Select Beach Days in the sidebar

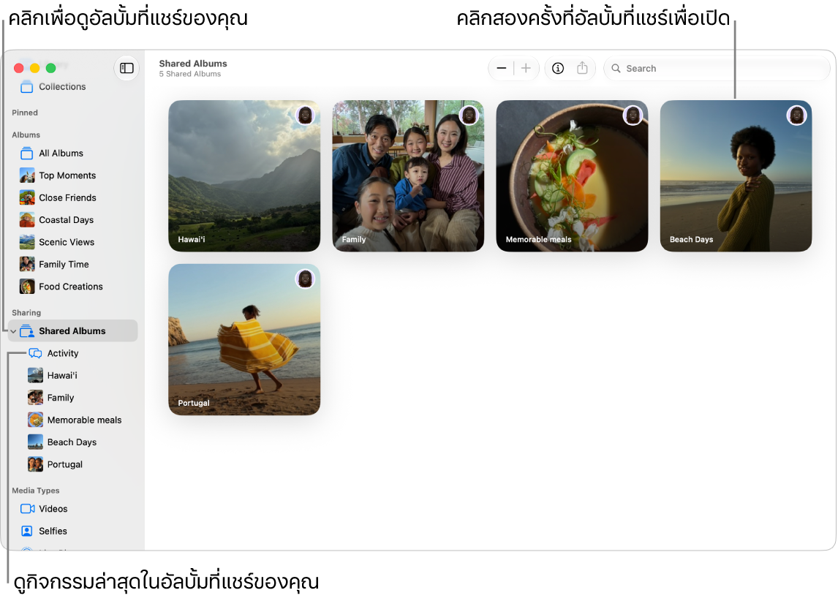pos(72,442)
